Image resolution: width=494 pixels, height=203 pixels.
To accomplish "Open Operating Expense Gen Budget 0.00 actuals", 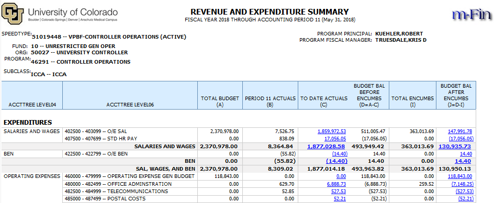I will point(341,176).
